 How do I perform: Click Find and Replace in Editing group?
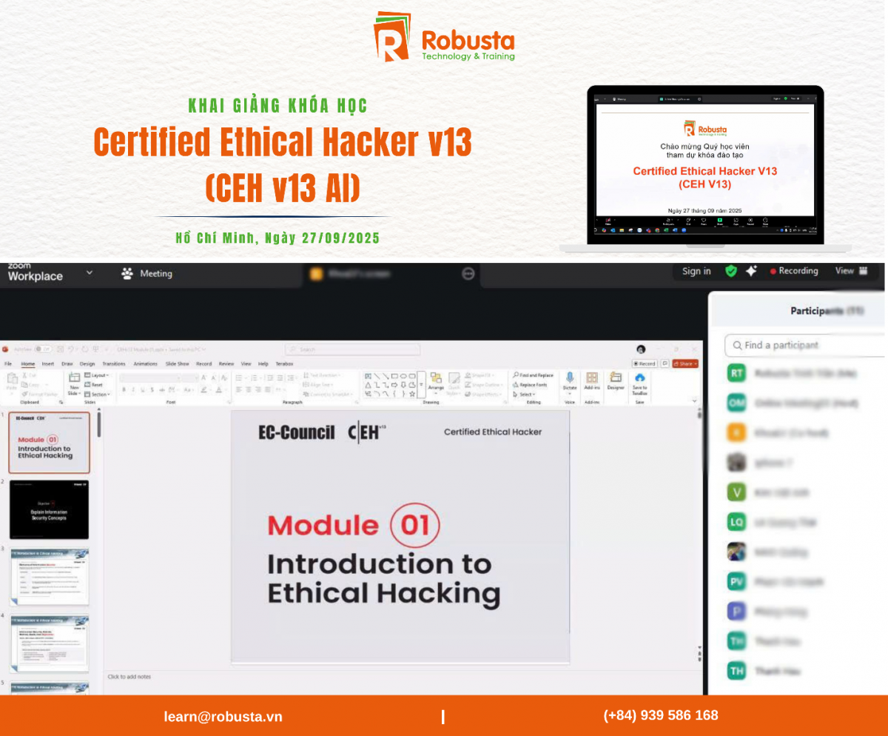click(534, 375)
